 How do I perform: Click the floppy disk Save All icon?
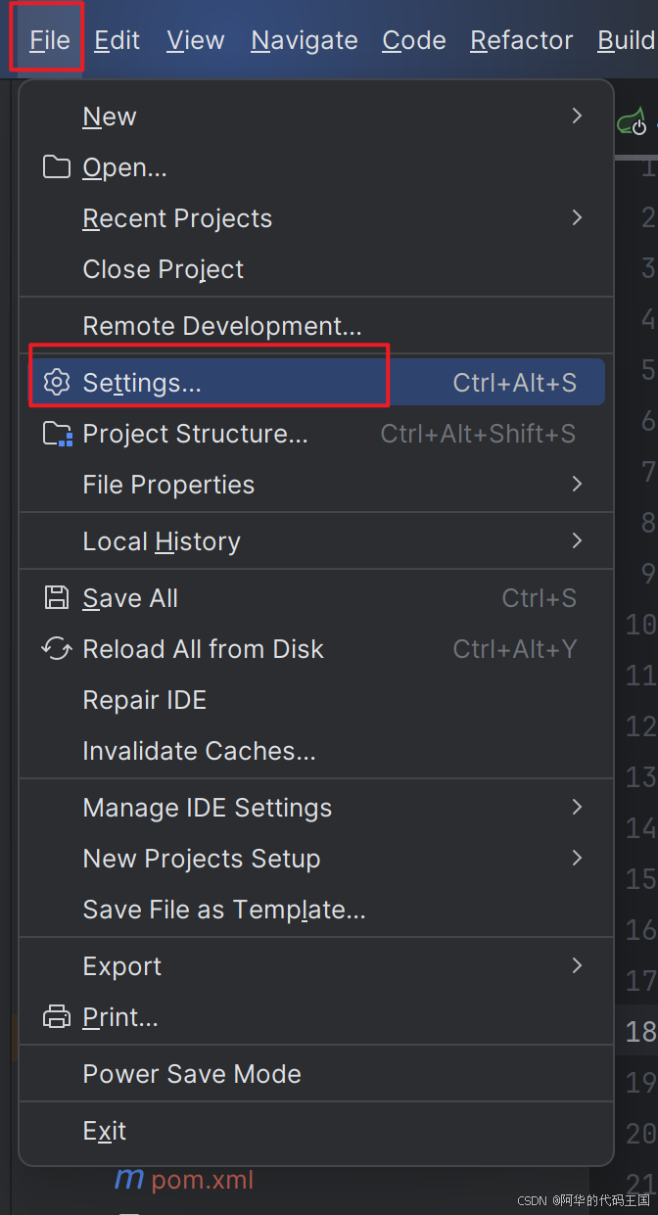(57, 598)
